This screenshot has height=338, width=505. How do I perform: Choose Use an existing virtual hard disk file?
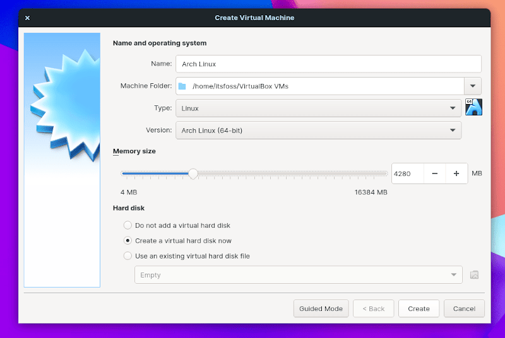pyautogui.click(x=128, y=256)
